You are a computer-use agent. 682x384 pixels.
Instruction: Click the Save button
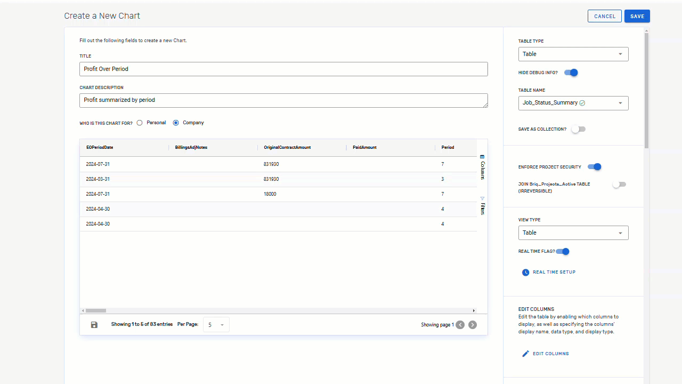(x=637, y=17)
